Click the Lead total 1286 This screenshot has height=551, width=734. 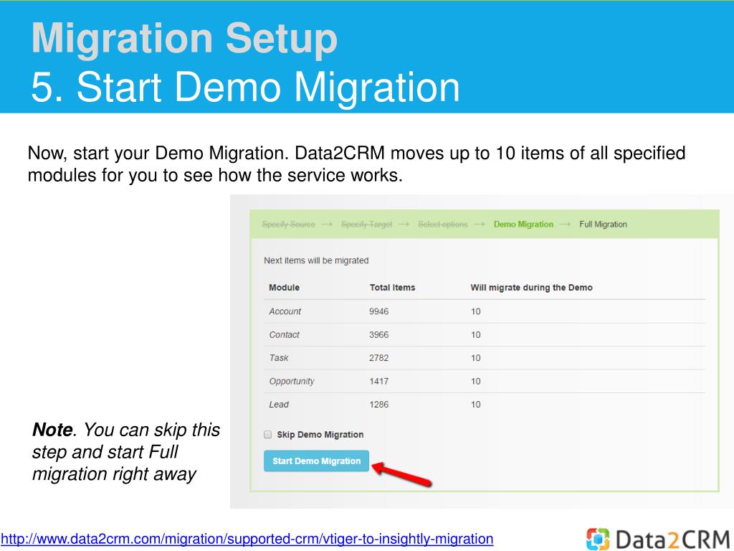tap(378, 405)
